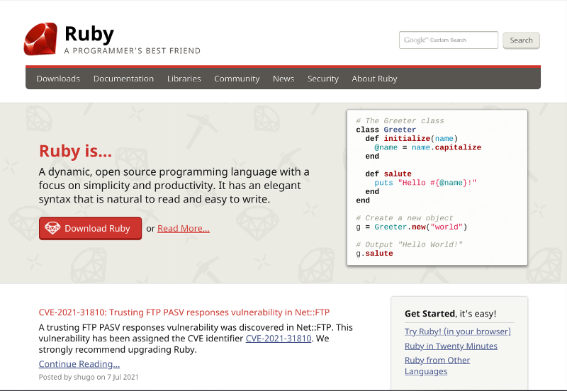Go to the Libraries section
Viewport: 567px width, 391px height.
(184, 79)
